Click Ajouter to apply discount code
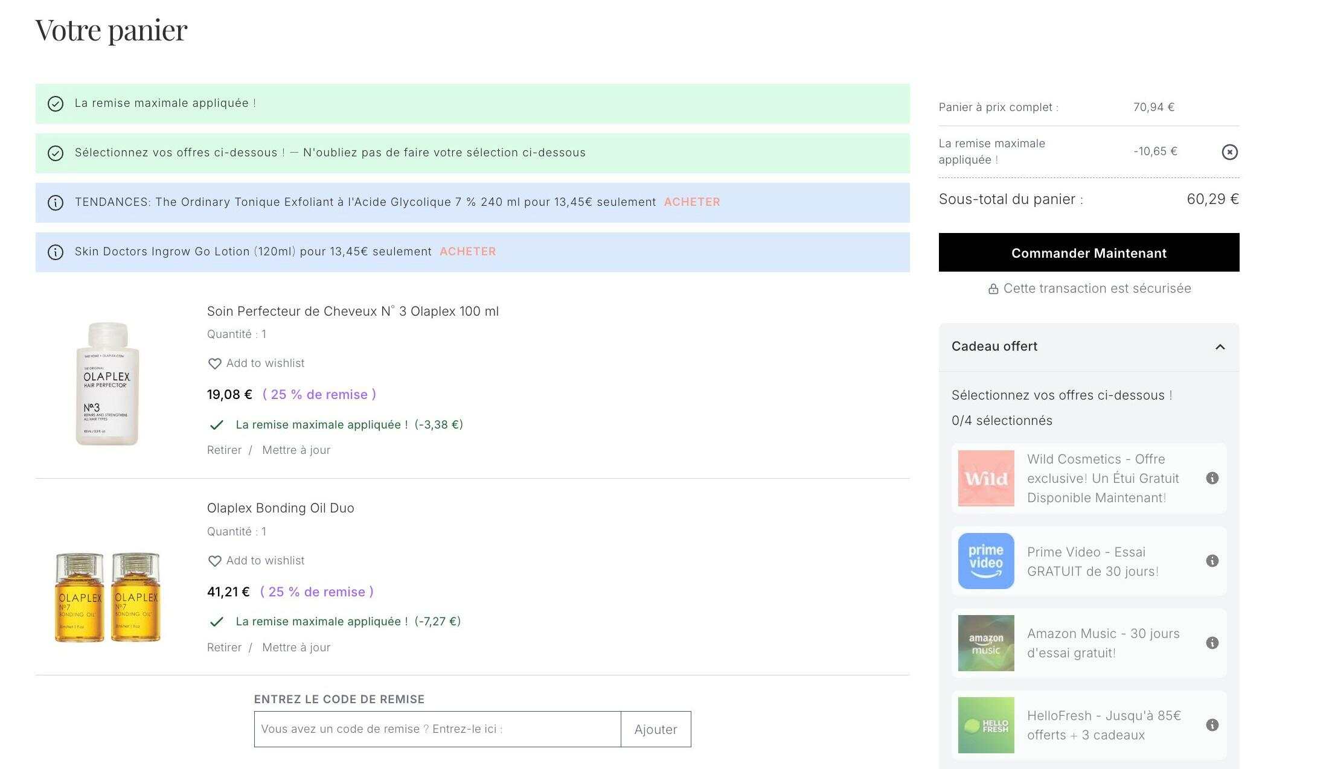Screen dimensions: 1332x769 (x=656, y=729)
